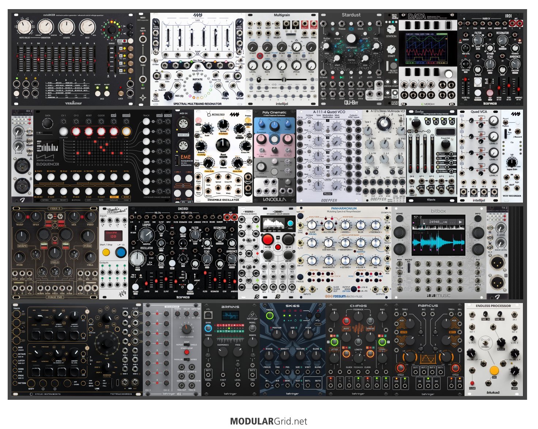Click the Input Gain knob on WAV Recorder

511,162
